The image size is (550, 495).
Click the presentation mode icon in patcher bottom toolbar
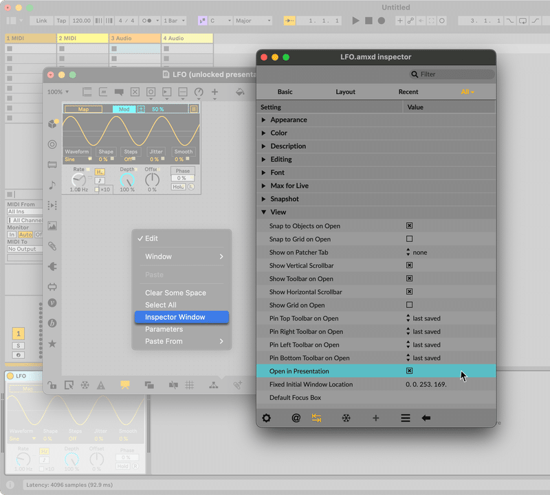[125, 385]
